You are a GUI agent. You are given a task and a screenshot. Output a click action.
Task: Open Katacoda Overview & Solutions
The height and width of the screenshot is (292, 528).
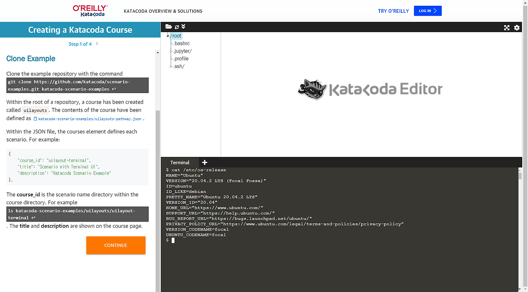163,11
